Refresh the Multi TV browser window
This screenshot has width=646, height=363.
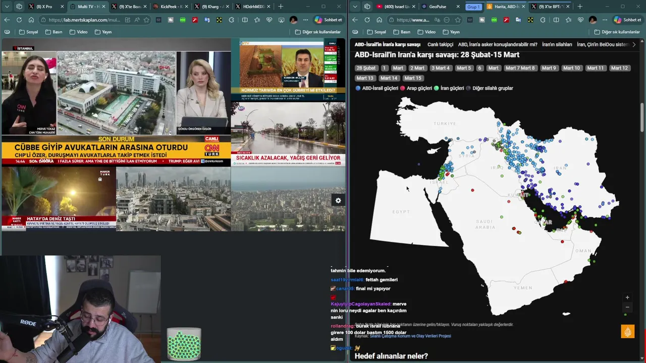(19, 20)
